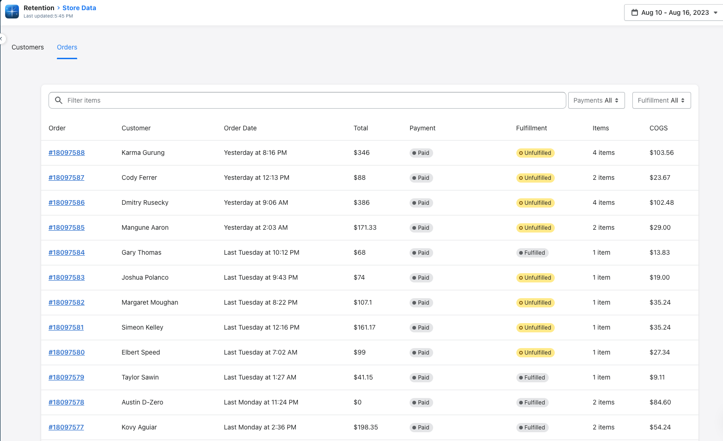Open the Payments All filter dropdown
The image size is (723, 441).
[x=596, y=100]
